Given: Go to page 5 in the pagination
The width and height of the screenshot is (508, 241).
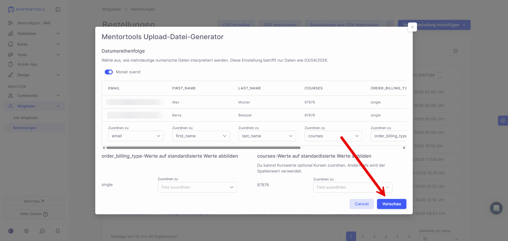Looking at the screenshot, I should [398, 237].
